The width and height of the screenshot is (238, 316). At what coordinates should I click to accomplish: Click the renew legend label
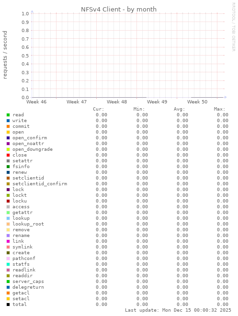tap(20, 172)
